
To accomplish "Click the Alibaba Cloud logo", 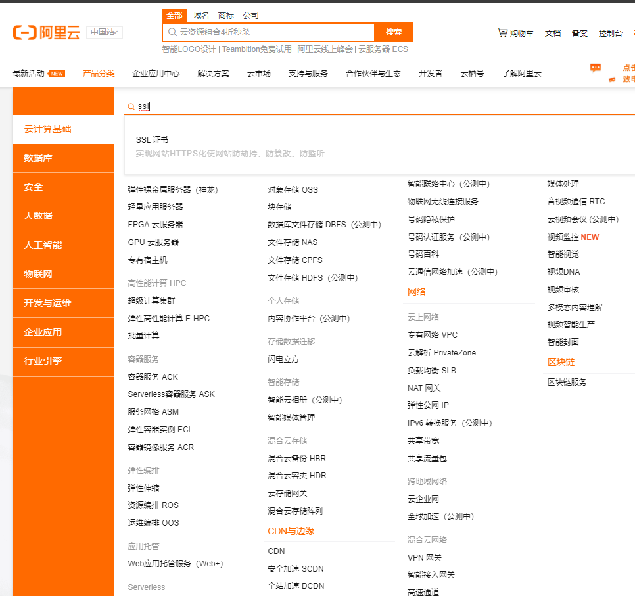I will point(46,32).
